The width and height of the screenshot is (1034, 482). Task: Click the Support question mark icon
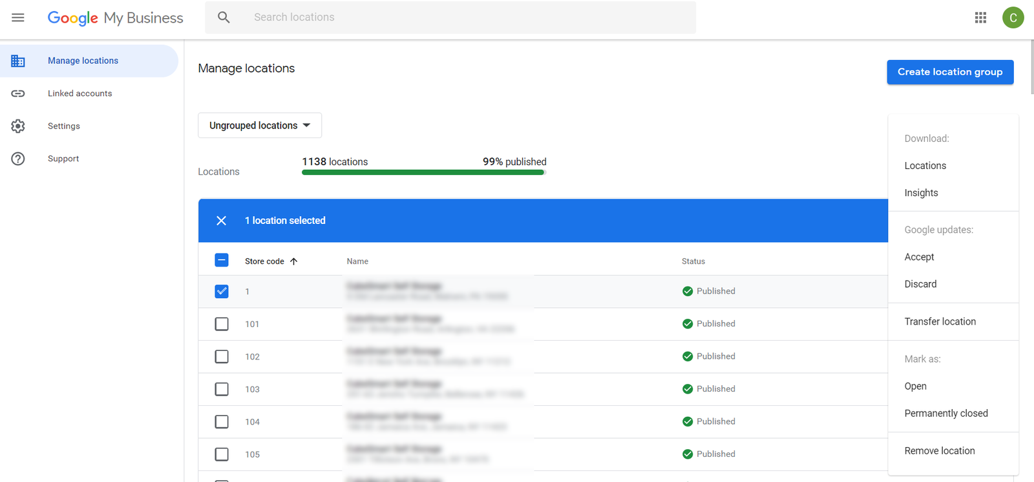[18, 159]
